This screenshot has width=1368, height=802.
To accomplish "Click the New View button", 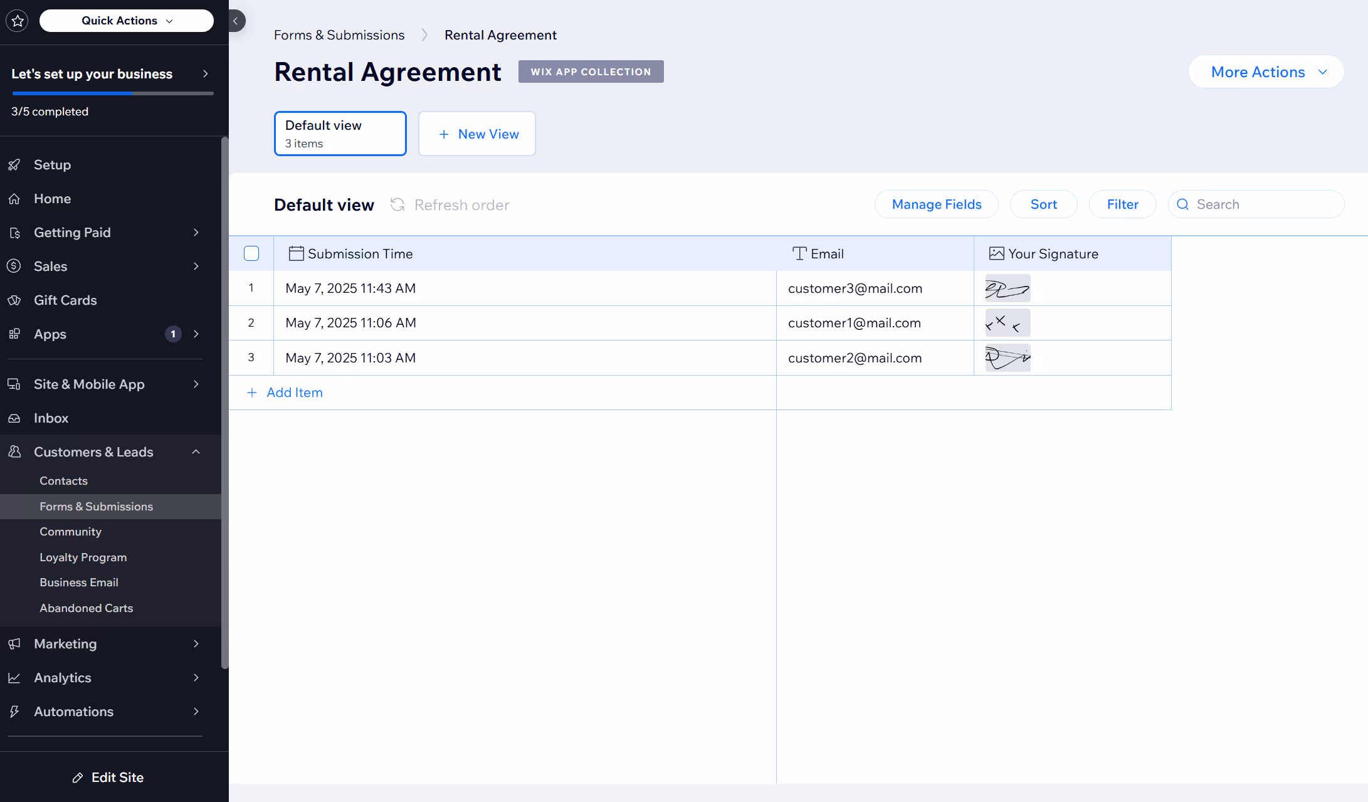I will [x=476, y=134].
